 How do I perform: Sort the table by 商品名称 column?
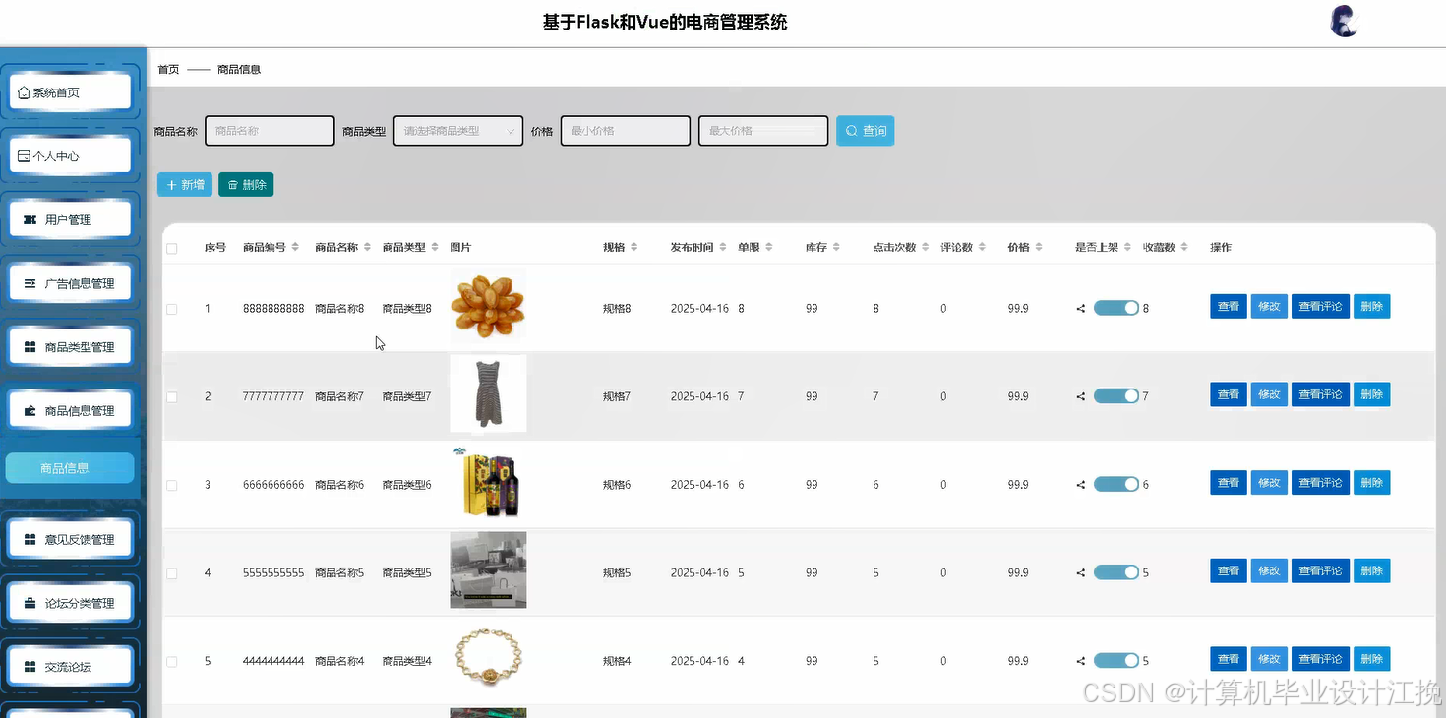367,247
